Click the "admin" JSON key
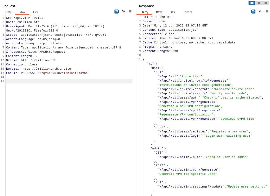 point(157,149)
